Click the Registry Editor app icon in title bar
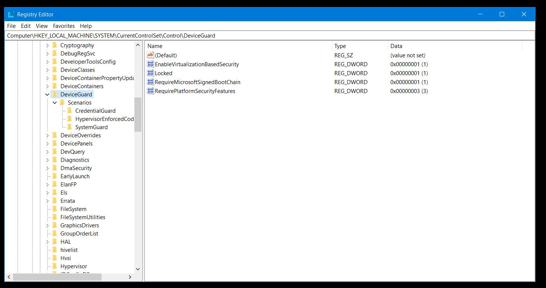This screenshot has width=546, height=288. [11, 15]
